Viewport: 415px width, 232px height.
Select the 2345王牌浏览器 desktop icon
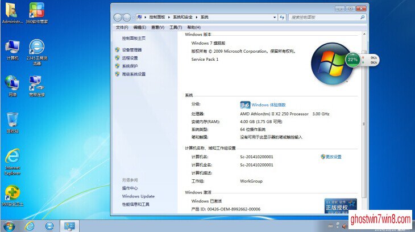(x=37, y=50)
